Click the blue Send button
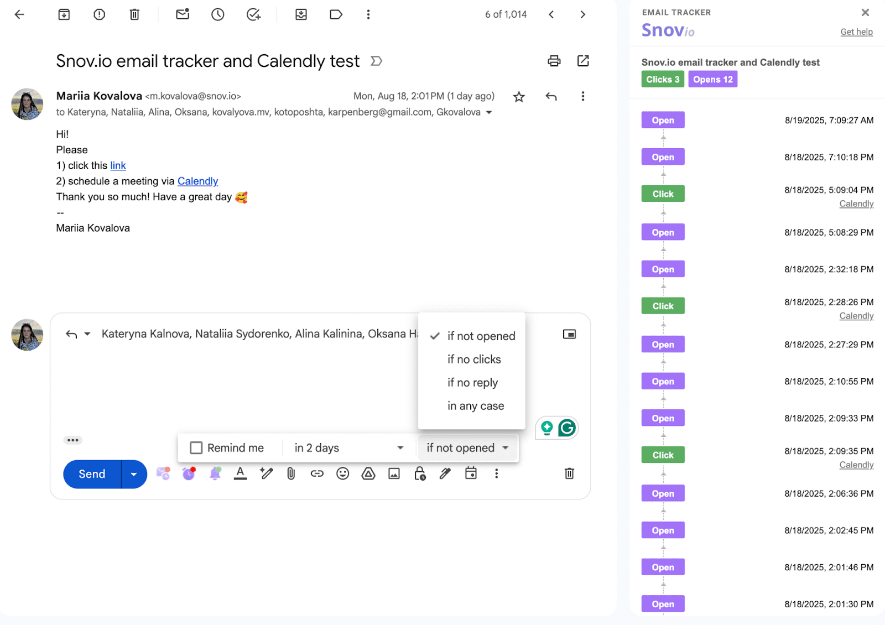885x625 pixels. (92, 475)
